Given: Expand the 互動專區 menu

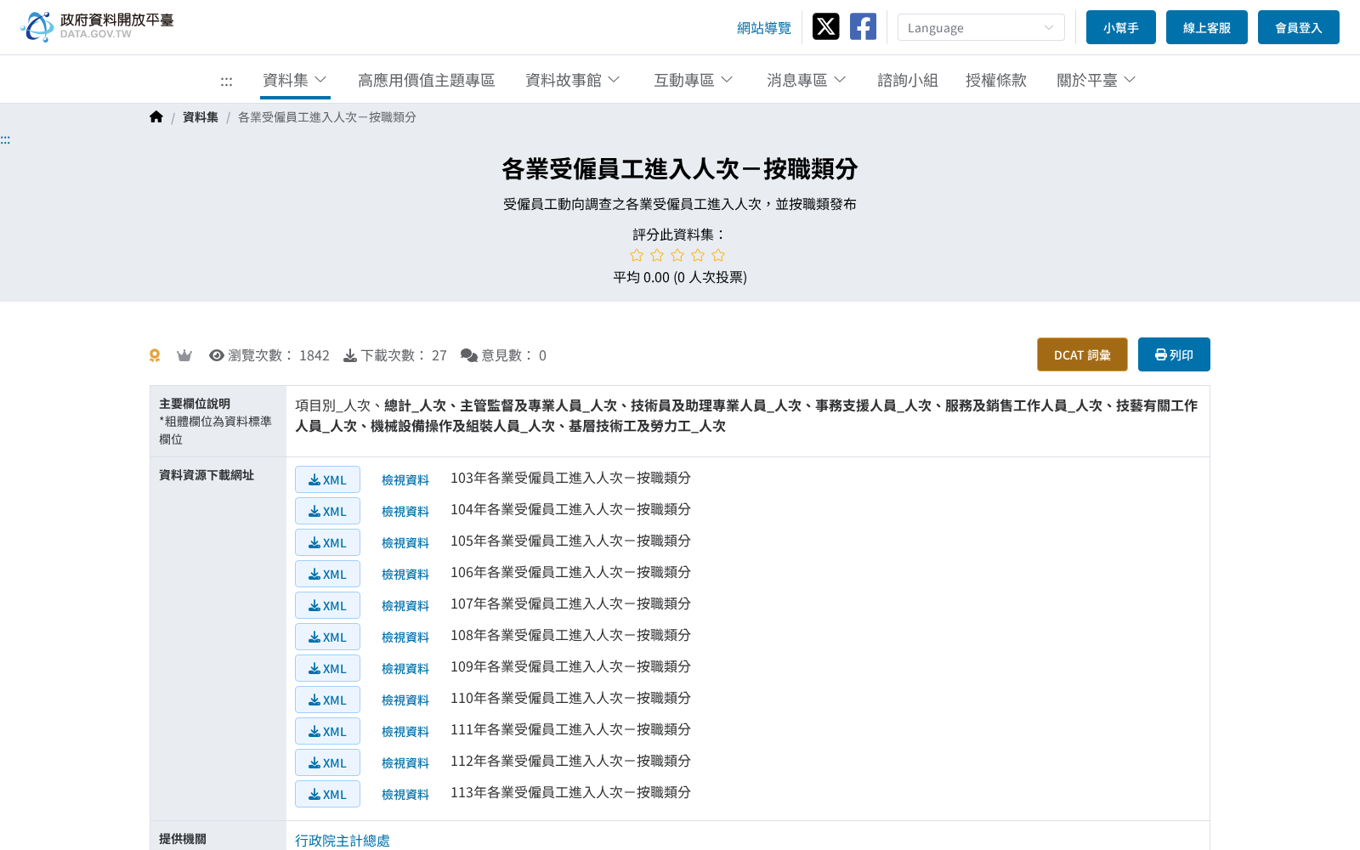Looking at the screenshot, I should (x=694, y=80).
